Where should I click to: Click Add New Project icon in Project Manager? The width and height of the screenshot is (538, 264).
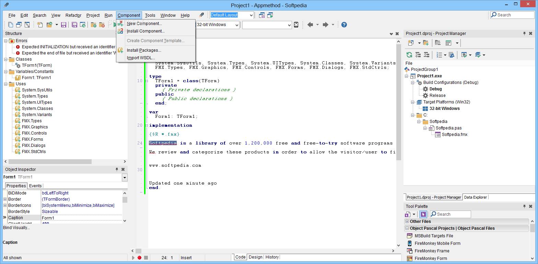click(x=411, y=43)
